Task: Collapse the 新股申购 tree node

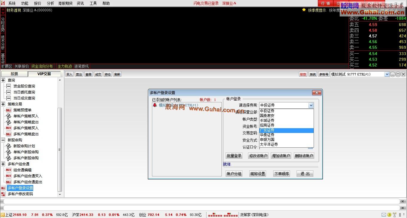Action: coord(3,140)
